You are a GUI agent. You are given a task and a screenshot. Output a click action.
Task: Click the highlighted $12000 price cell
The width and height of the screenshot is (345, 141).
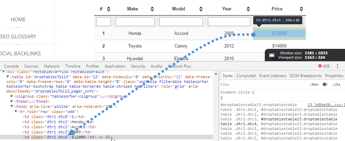coord(279,33)
